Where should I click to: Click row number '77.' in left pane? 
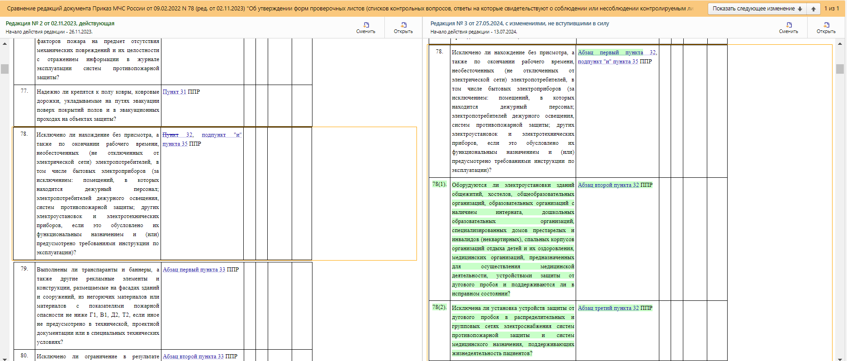coord(24,91)
